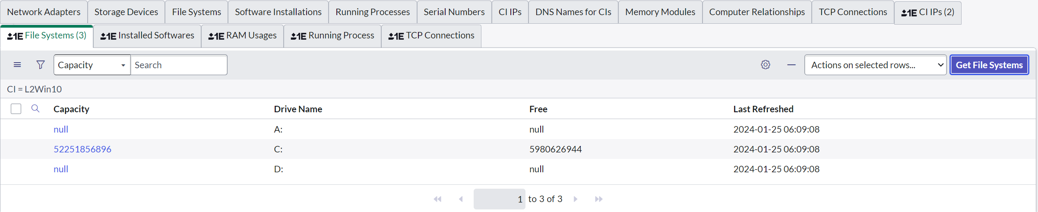The image size is (1038, 212).
Task: Jump to the last page arrow
Action: click(x=598, y=199)
